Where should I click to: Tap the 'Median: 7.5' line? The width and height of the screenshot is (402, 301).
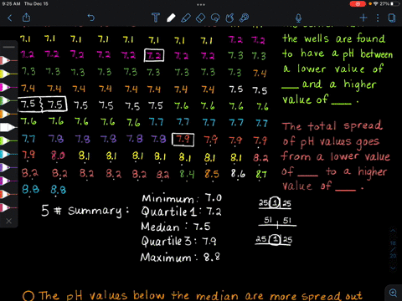click(x=176, y=227)
